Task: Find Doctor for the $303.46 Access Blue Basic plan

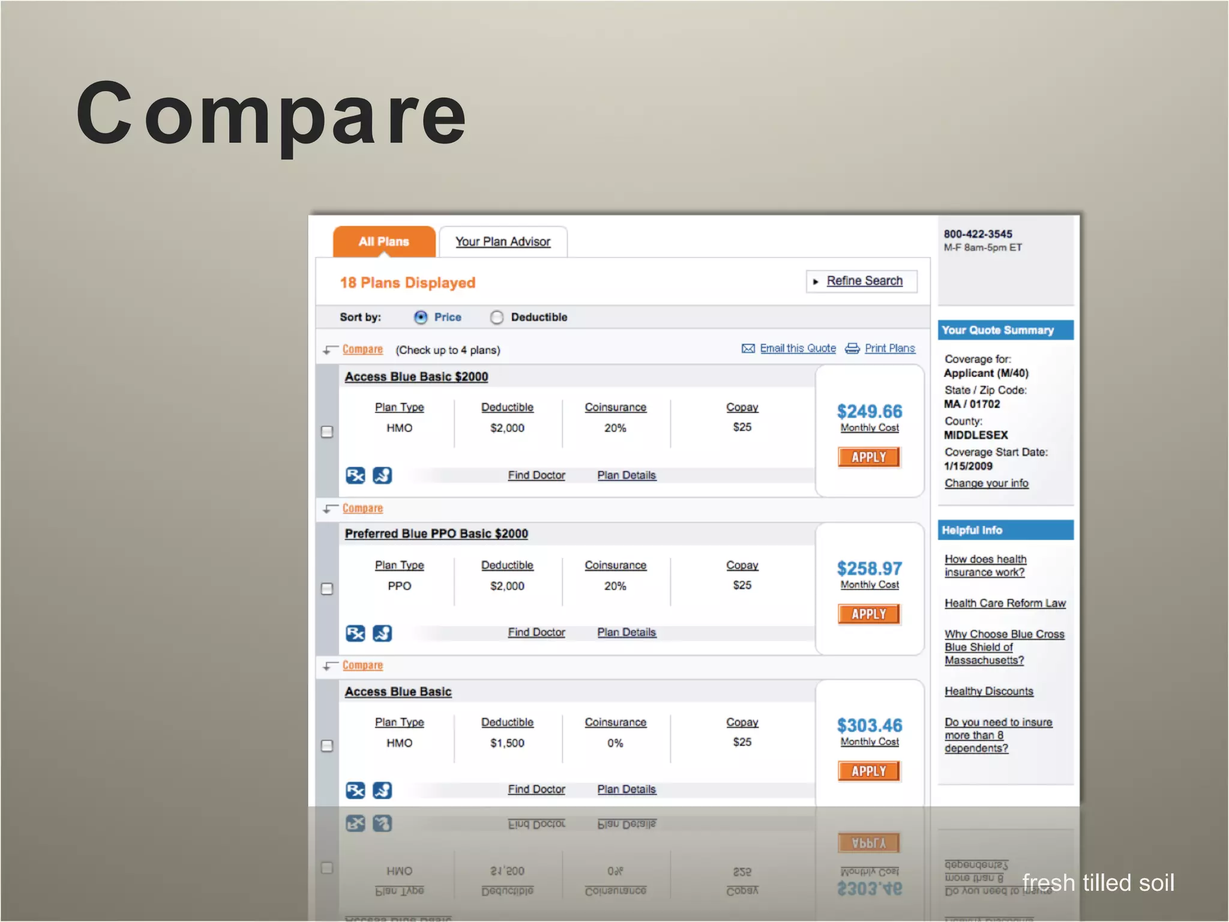Action: coord(536,789)
